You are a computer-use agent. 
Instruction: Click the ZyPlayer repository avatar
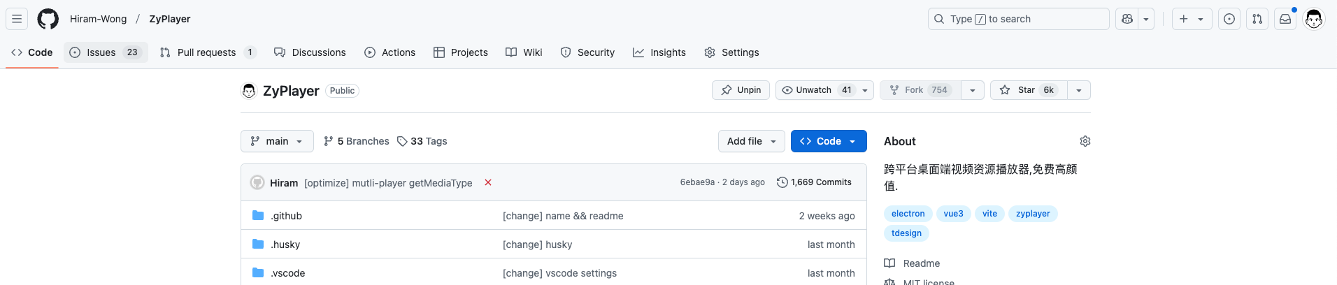[x=249, y=91]
